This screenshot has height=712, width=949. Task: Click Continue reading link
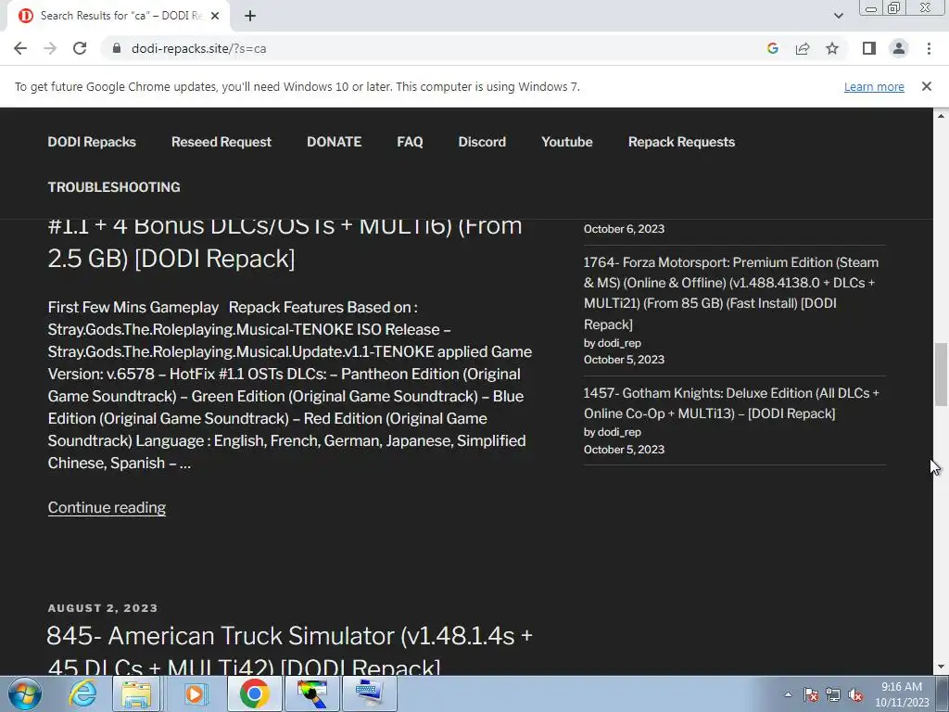[107, 507]
